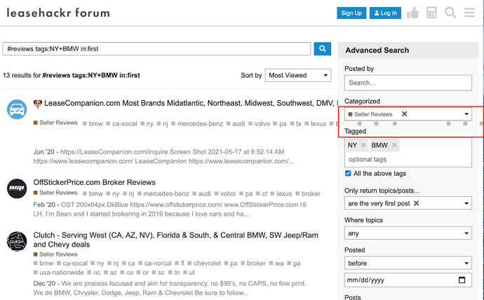Click the Log In button

(385, 13)
